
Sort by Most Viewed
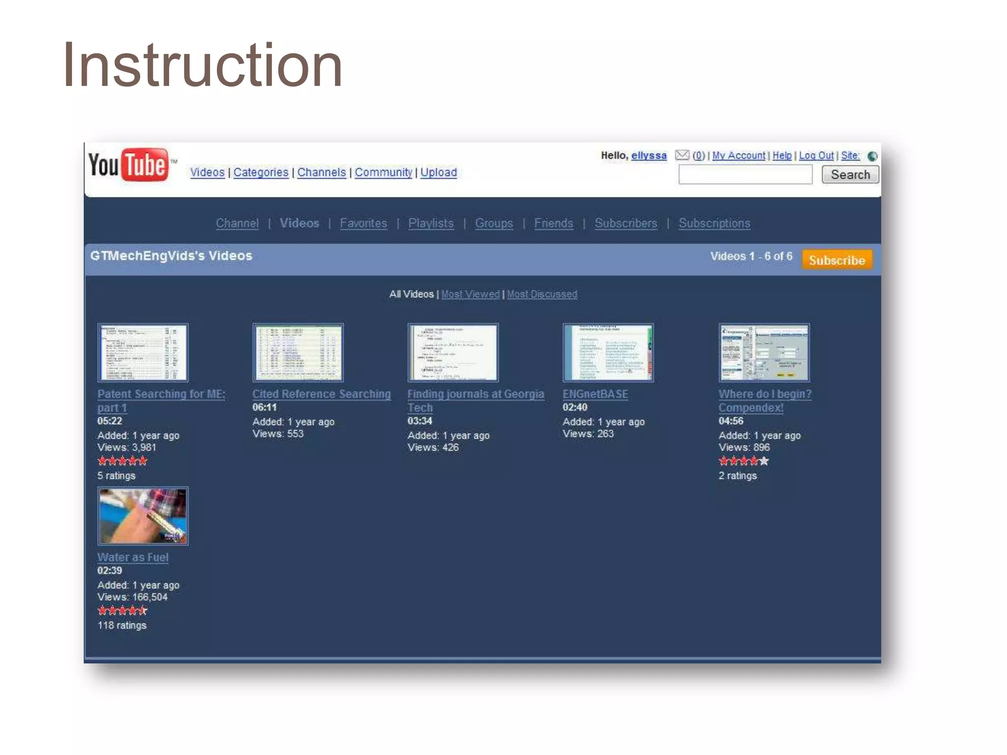click(470, 294)
